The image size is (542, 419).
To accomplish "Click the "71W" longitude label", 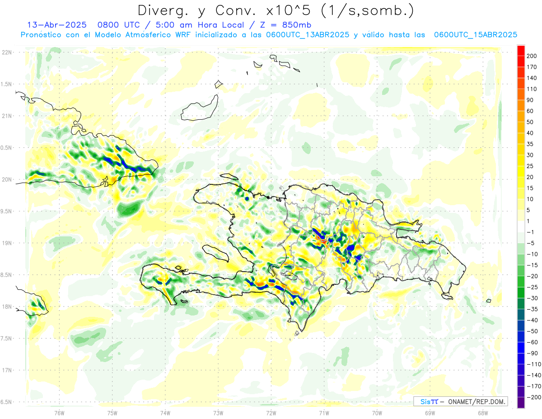I will coord(324,413).
